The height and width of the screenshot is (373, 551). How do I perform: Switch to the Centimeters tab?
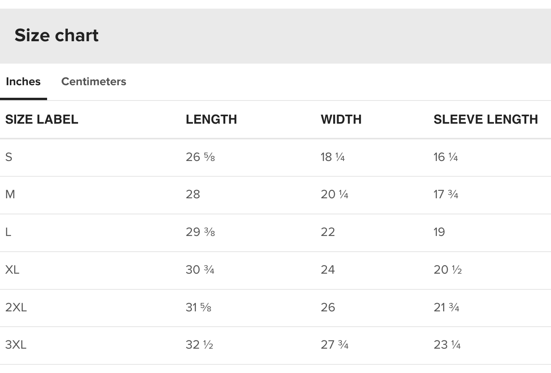click(x=93, y=82)
